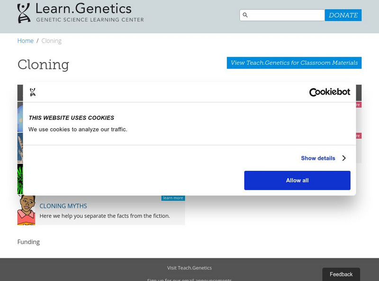
Task: Click the Show details link
Action: [318, 158]
